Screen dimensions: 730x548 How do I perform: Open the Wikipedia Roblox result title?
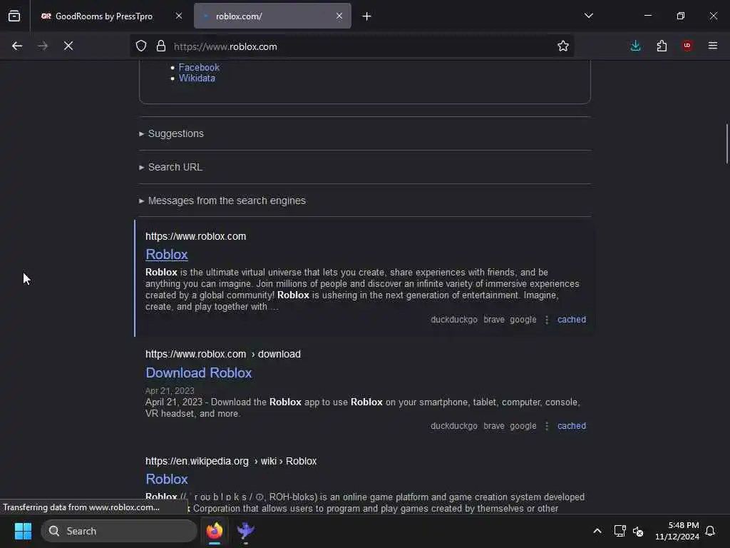167,479
